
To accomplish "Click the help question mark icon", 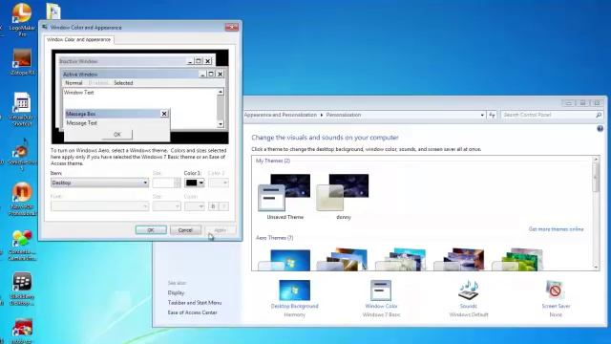I will tap(600, 128).
